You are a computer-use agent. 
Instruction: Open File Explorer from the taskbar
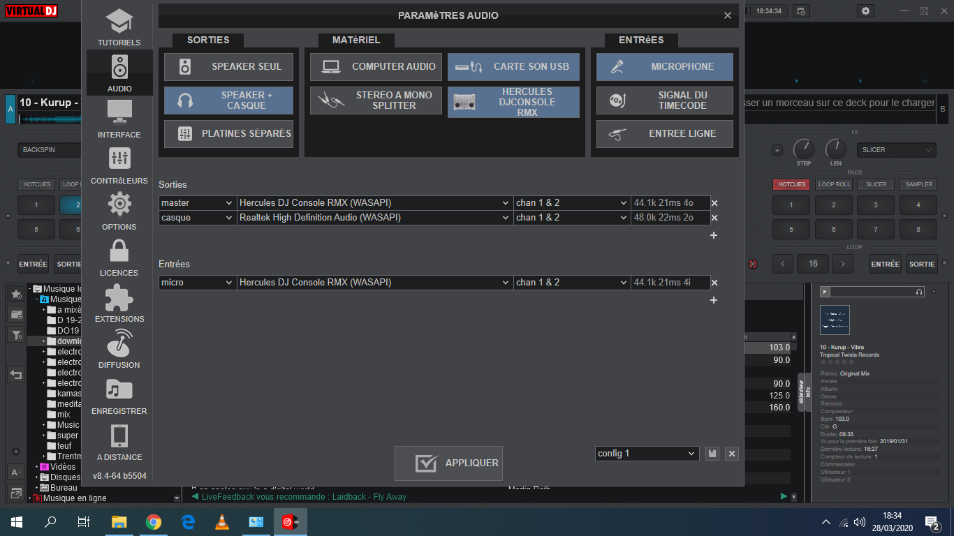[x=119, y=521]
